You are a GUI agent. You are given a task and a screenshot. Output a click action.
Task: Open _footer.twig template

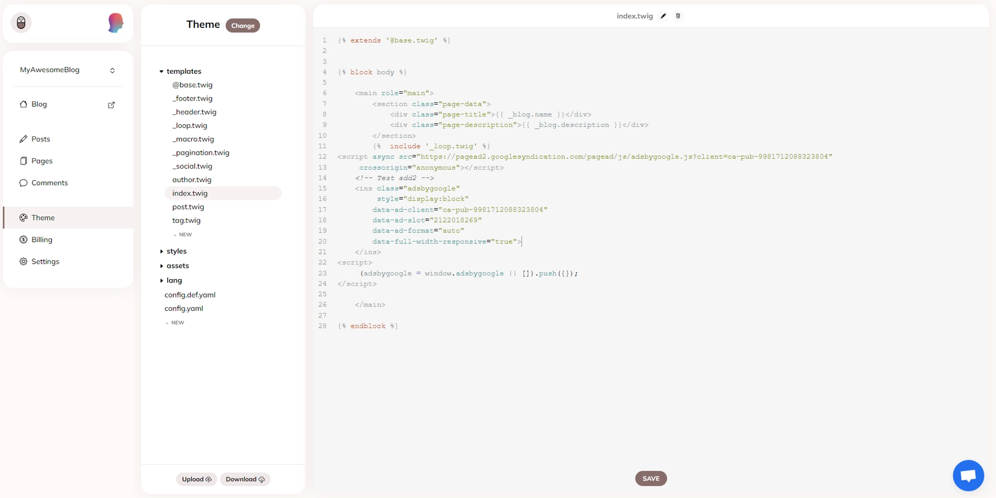click(192, 99)
